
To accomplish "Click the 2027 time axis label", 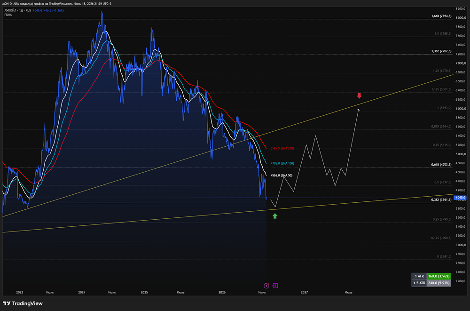I will pyautogui.click(x=304, y=292).
